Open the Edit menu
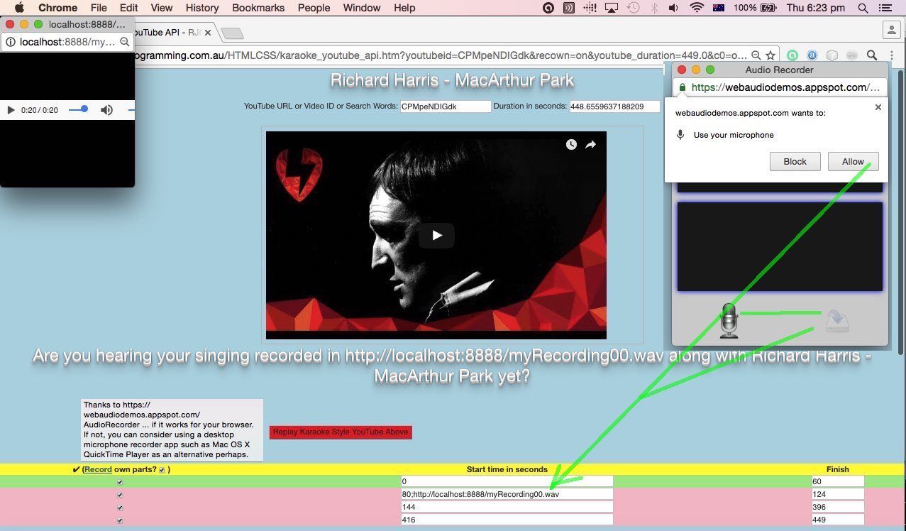The image size is (906, 531). click(x=128, y=8)
